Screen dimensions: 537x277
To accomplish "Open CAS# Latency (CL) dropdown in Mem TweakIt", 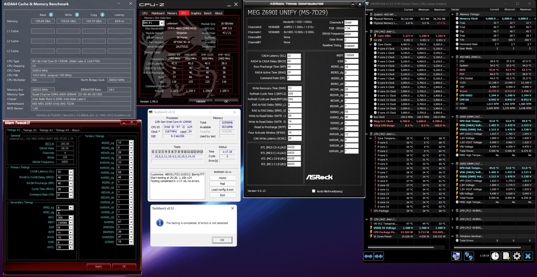I will [71, 172].
